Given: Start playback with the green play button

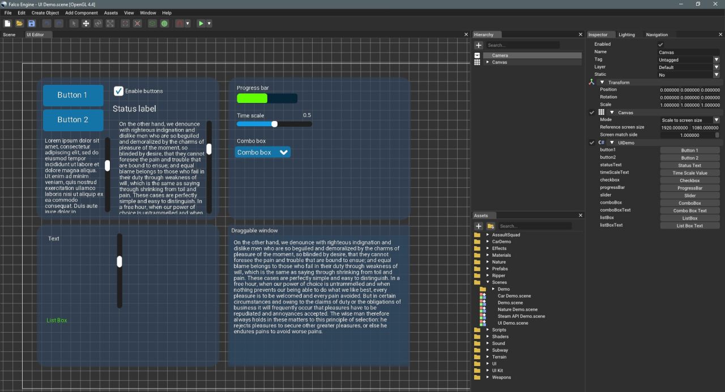Looking at the screenshot, I should click(201, 23).
